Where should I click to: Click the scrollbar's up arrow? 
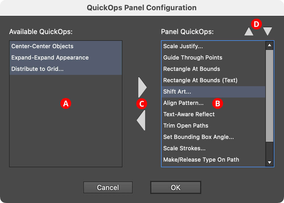point(269,45)
